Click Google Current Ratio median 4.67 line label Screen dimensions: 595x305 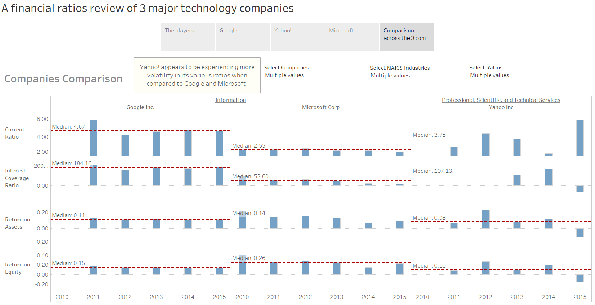(68, 127)
